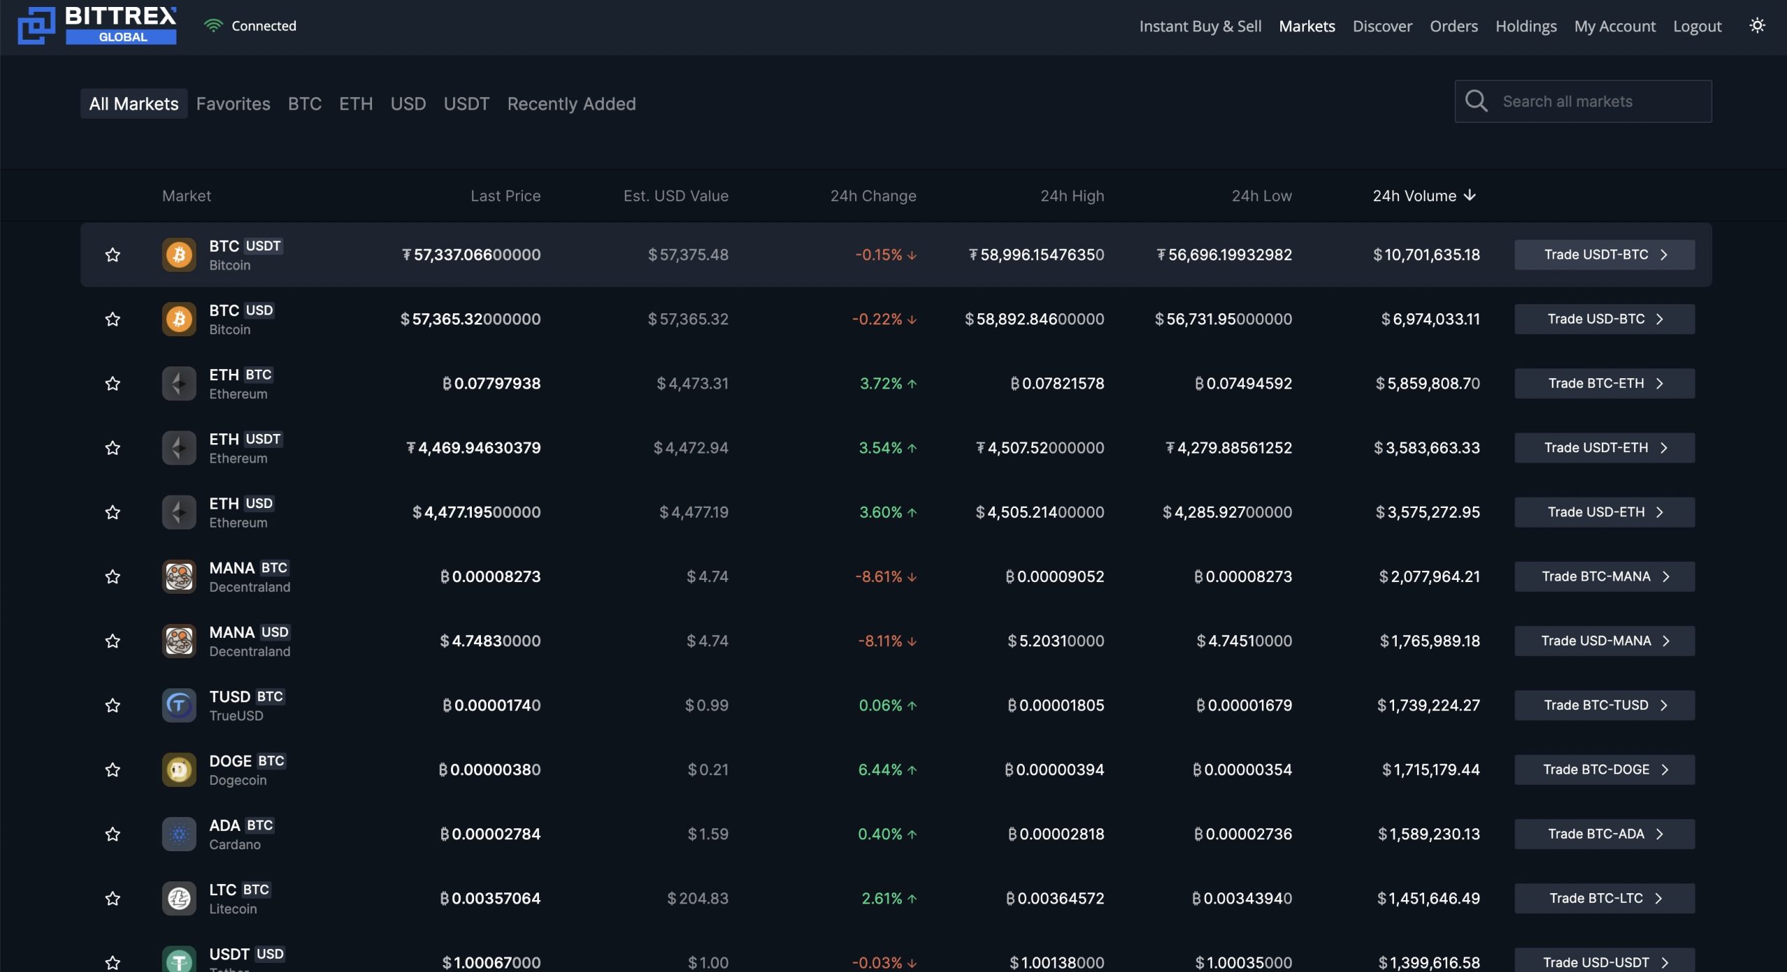Click the connection status wifi icon
Viewport: 1787px width, 972px height.
click(214, 24)
